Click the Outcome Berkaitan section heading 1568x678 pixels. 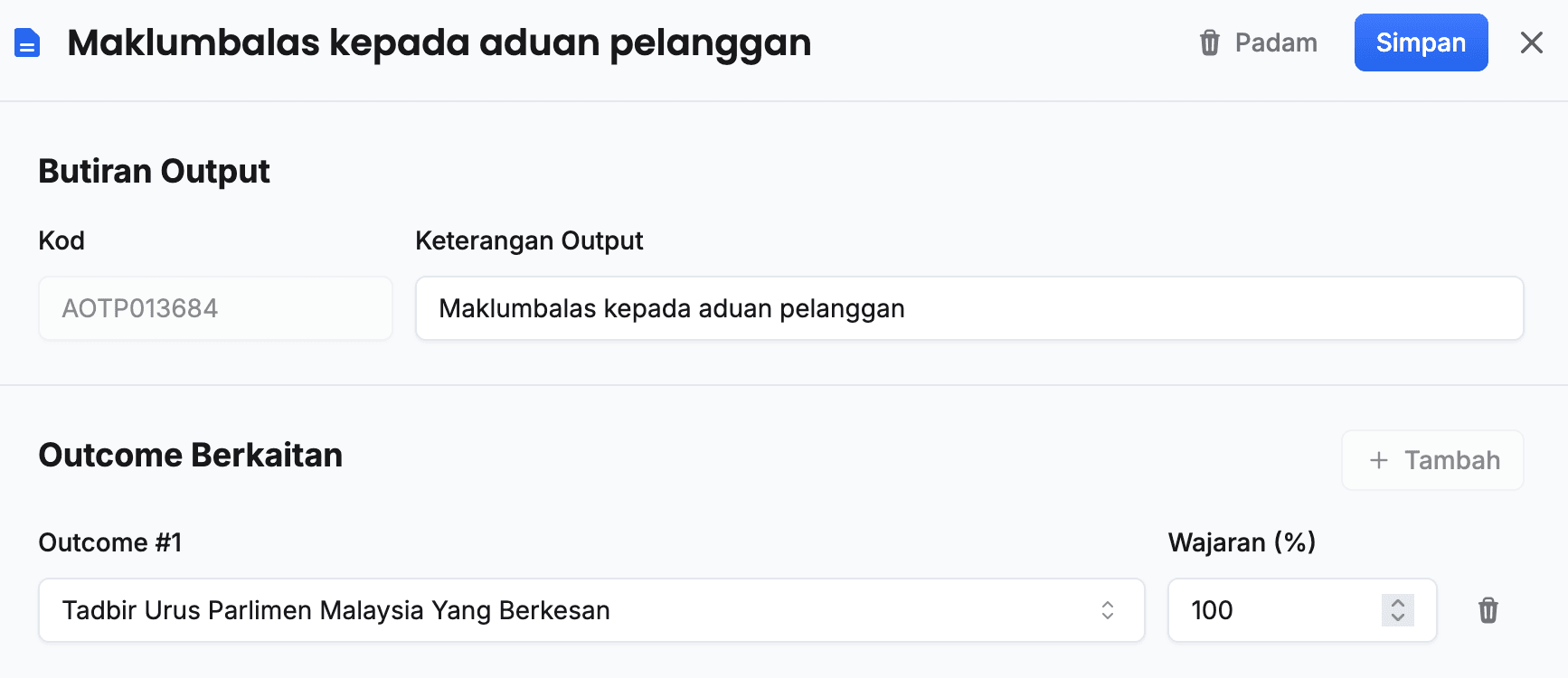coord(190,455)
